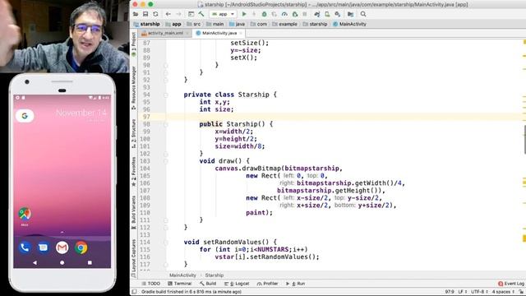Viewport: 526px width, 296px height.
Task: Click the Save All toolbar icon
Action: (x=145, y=14)
